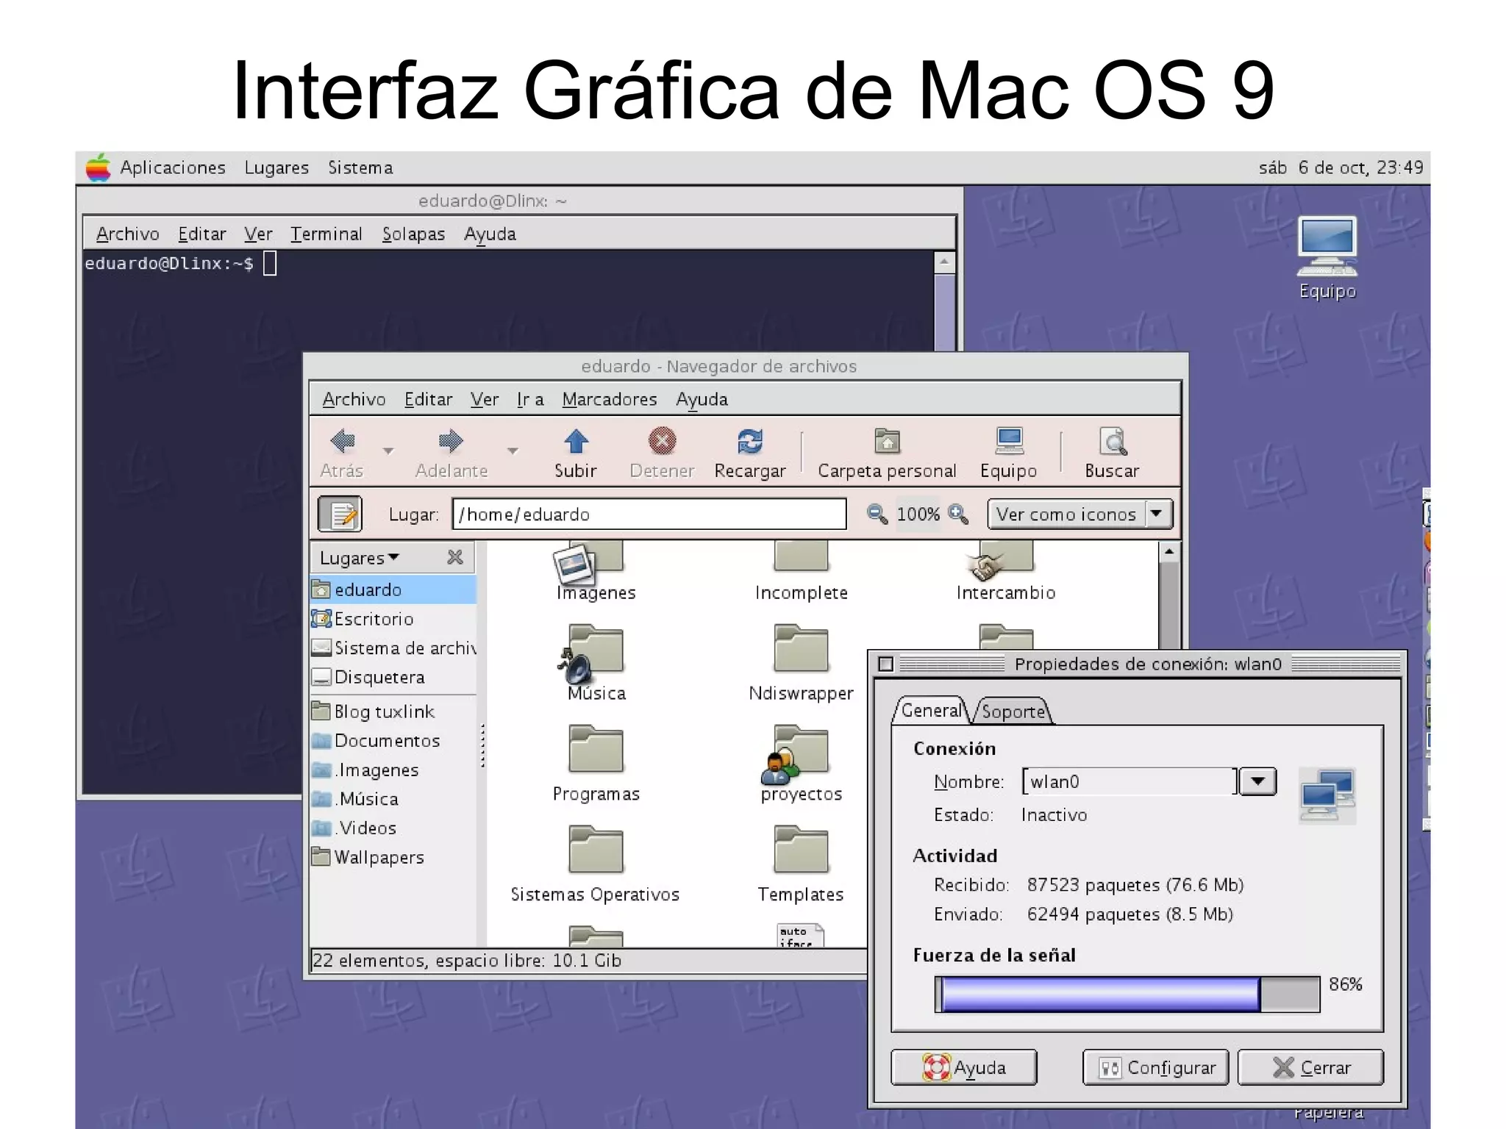Click the signal strength progress bar

pyautogui.click(x=1127, y=994)
